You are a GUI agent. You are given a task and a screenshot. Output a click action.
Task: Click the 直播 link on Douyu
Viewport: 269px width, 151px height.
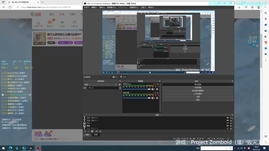pyautogui.click(x=62, y=14)
